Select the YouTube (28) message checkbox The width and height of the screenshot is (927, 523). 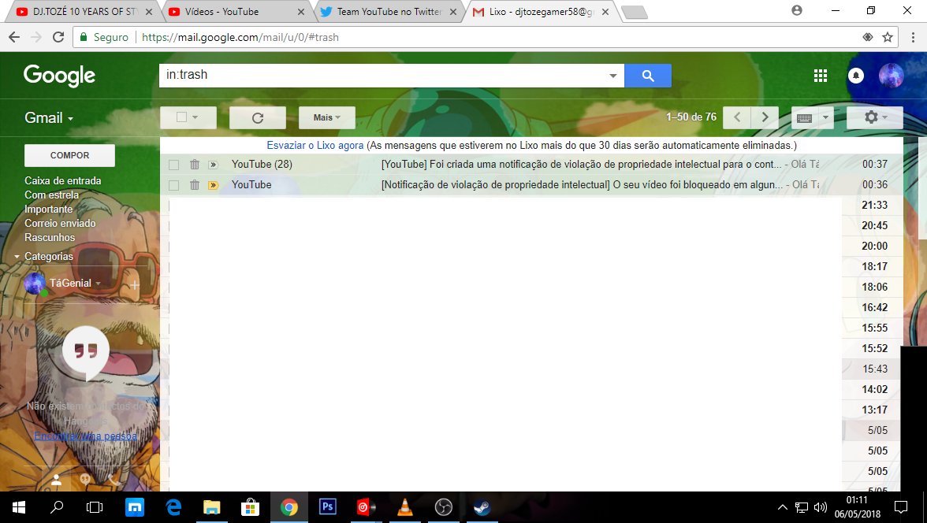click(173, 165)
